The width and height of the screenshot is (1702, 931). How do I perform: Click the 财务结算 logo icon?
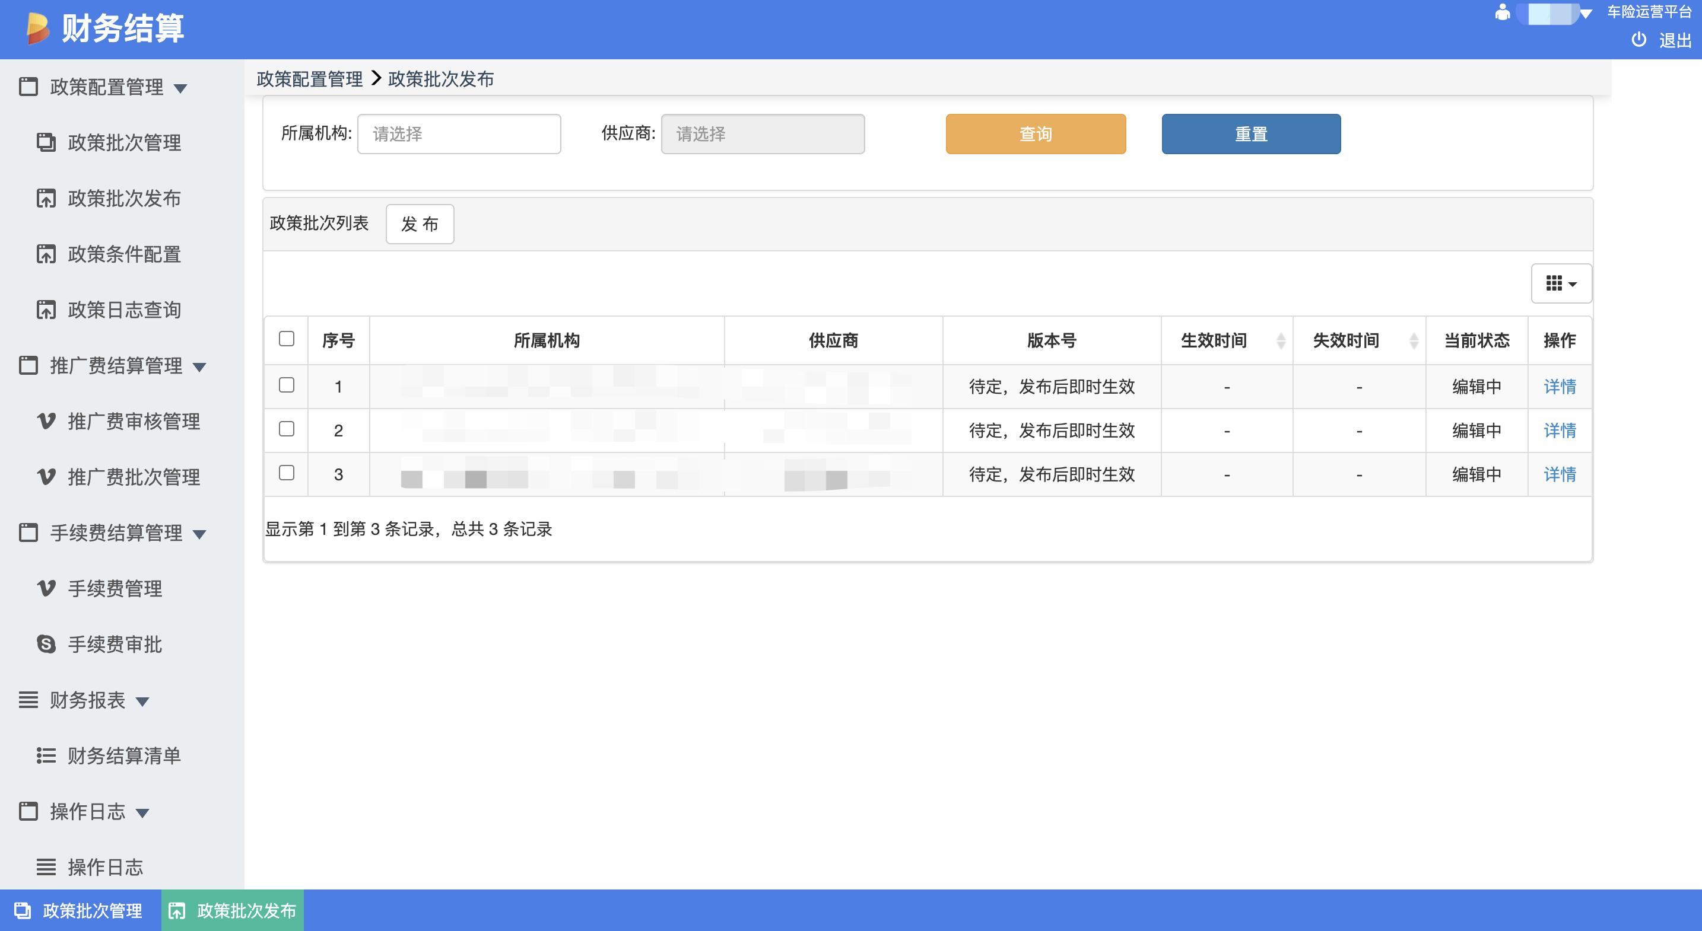[x=37, y=28]
